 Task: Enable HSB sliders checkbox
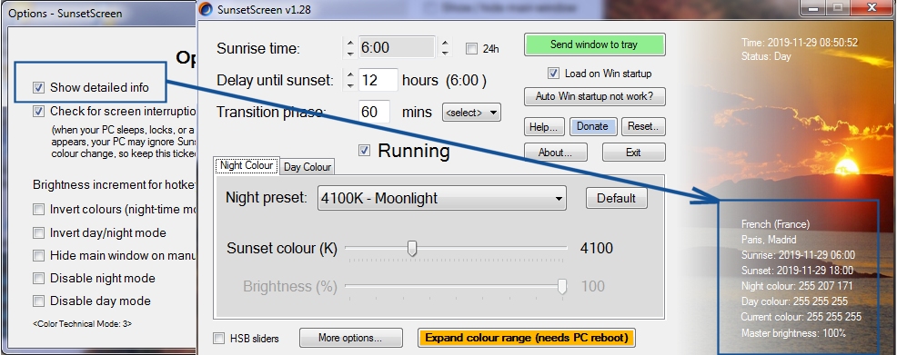click(218, 339)
